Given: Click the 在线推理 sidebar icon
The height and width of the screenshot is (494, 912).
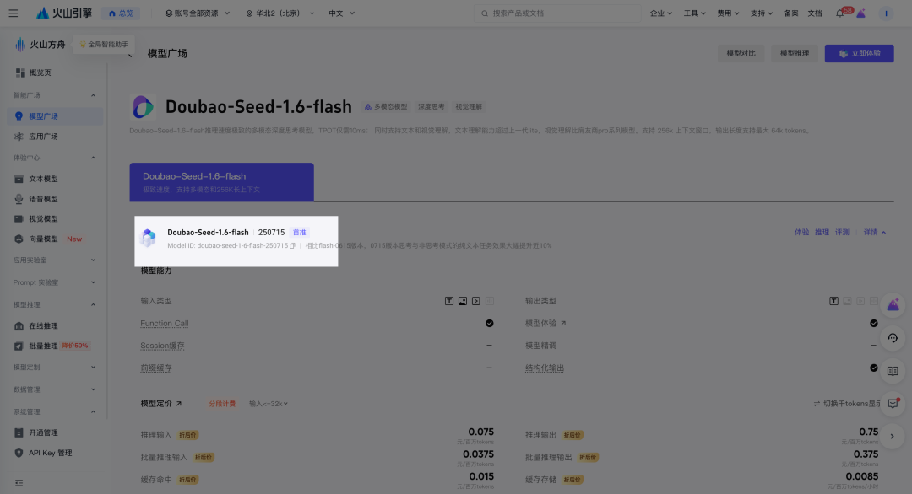Looking at the screenshot, I should click(x=19, y=326).
